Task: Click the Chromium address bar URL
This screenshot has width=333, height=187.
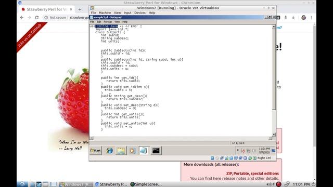Action: coord(79,18)
